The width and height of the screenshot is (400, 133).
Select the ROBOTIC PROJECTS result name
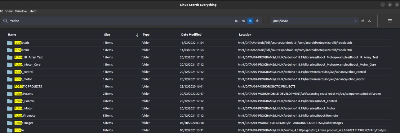pos(28,86)
